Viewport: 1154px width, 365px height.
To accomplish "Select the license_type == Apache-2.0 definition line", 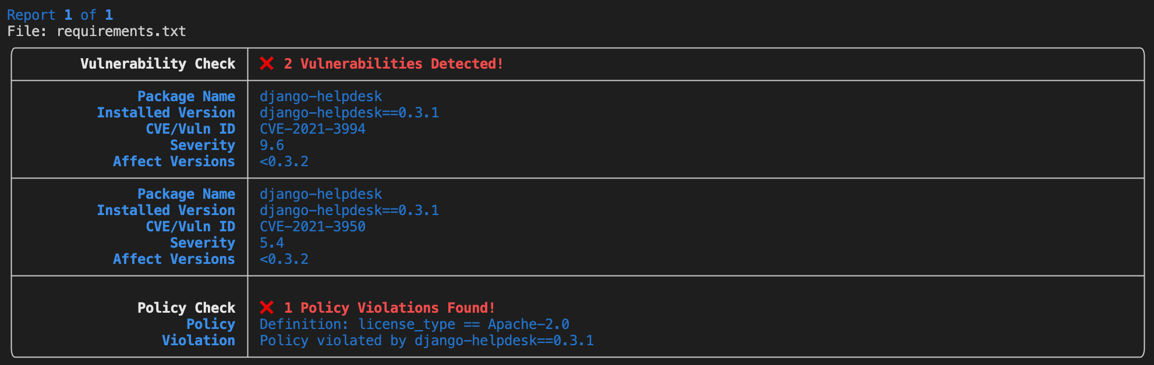I will [415, 324].
